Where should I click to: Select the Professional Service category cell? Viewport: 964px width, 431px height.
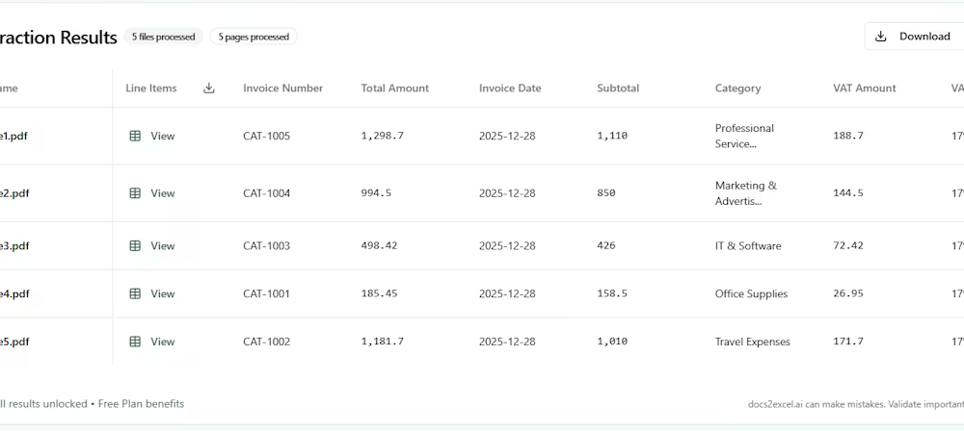pyautogui.click(x=744, y=136)
